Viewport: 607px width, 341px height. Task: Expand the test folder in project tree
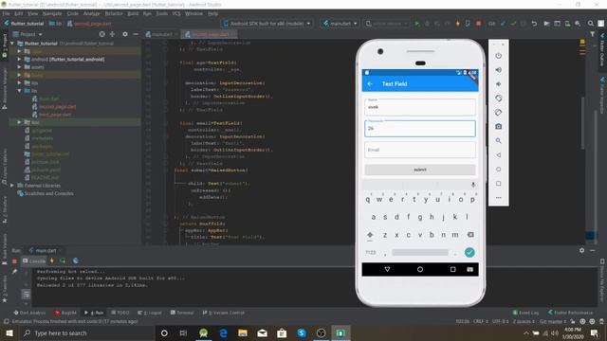tap(19, 122)
